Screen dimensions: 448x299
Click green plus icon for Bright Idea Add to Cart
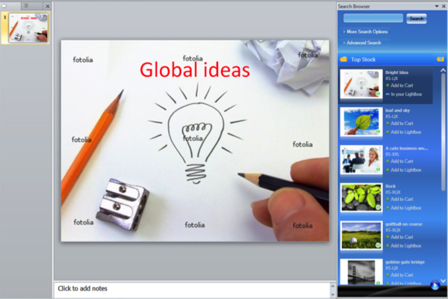pyautogui.click(x=388, y=85)
